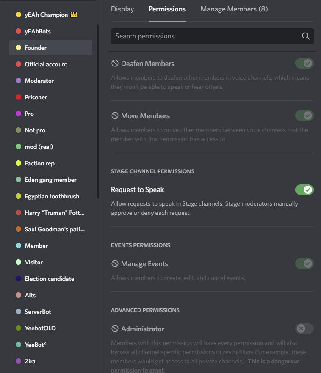Toggle the Administrator permission switch
321x373 pixels.
[x=304, y=329]
